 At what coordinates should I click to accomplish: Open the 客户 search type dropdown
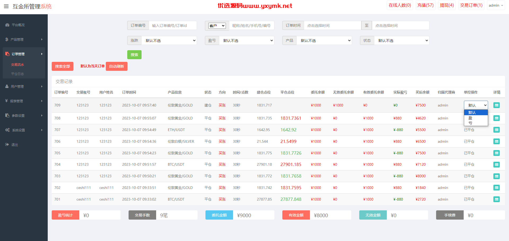pos(217,26)
